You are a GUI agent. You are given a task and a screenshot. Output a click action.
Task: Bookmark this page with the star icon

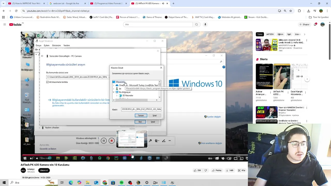291,11
